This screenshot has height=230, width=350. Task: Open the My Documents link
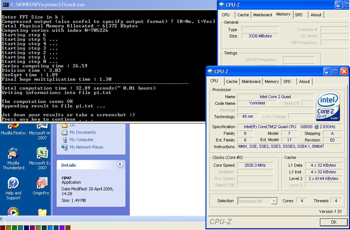click(83, 133)
